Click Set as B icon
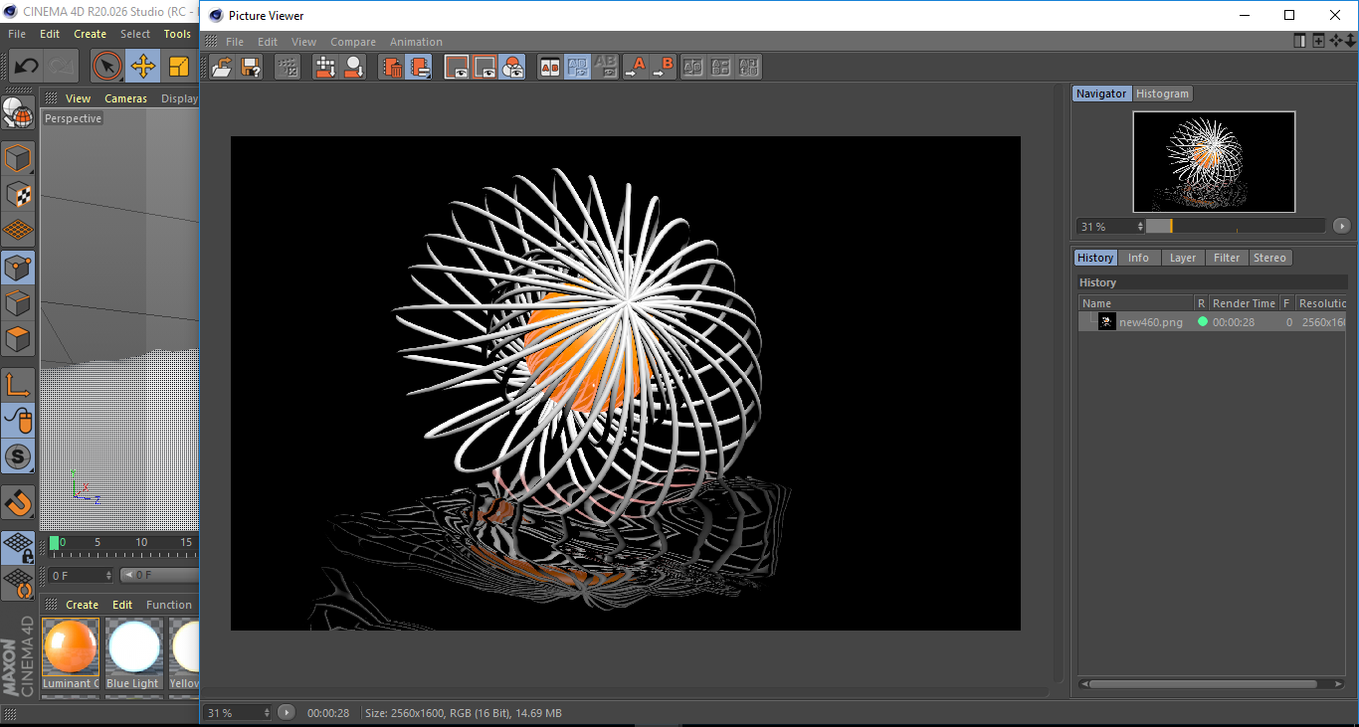This screenshot has height=727, width=1359. point(663,67)
